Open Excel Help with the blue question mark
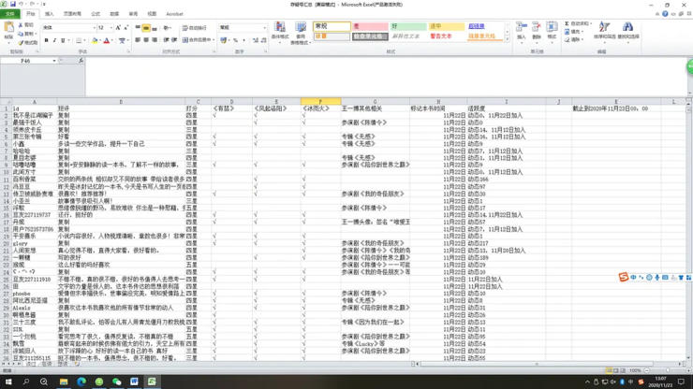 [665, 14]
